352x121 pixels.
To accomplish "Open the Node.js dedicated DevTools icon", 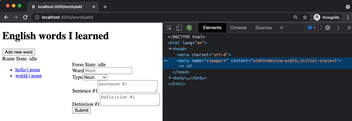I will point(189,28).
